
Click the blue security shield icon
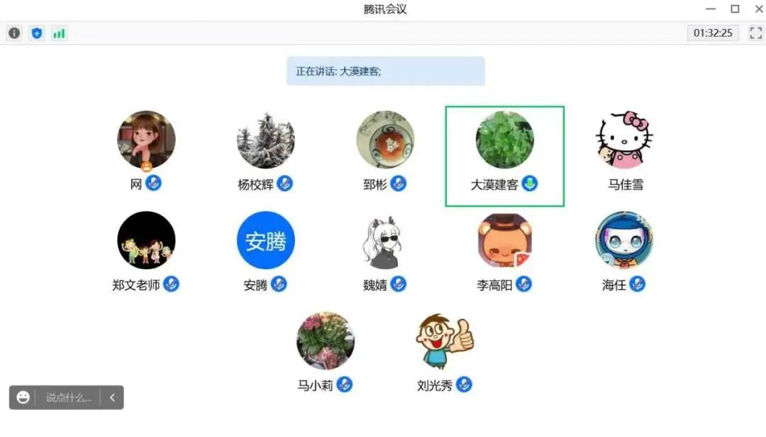(37, 33)
